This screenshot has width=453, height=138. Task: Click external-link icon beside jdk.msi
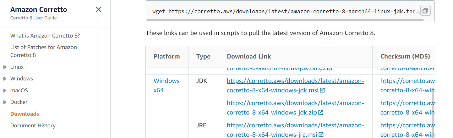322,90
